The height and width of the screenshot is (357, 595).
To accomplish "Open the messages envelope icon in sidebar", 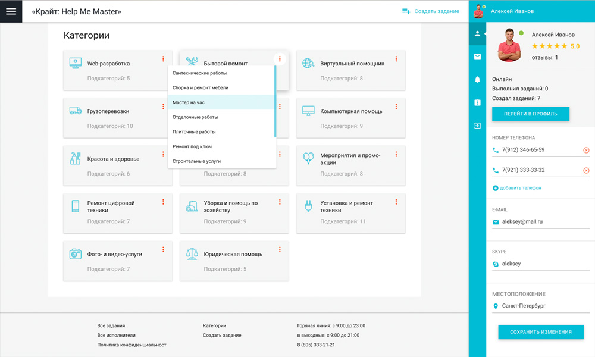I will click(477, 57).
